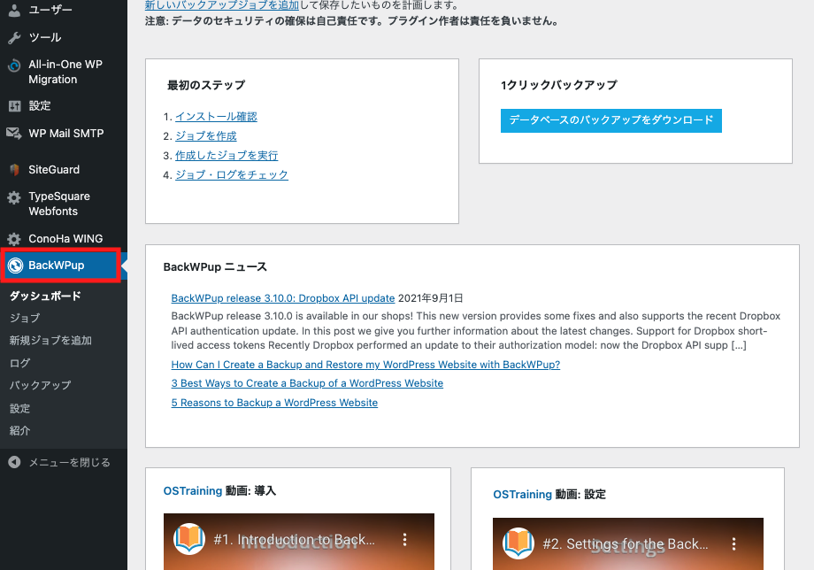814x570 pixels.
Task: Open 3 Best Ways to Create Backup link
Action: (307, 383)
